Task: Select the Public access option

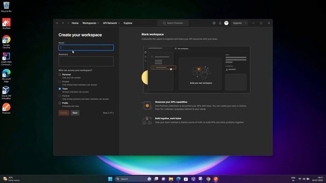Action: 60,103
